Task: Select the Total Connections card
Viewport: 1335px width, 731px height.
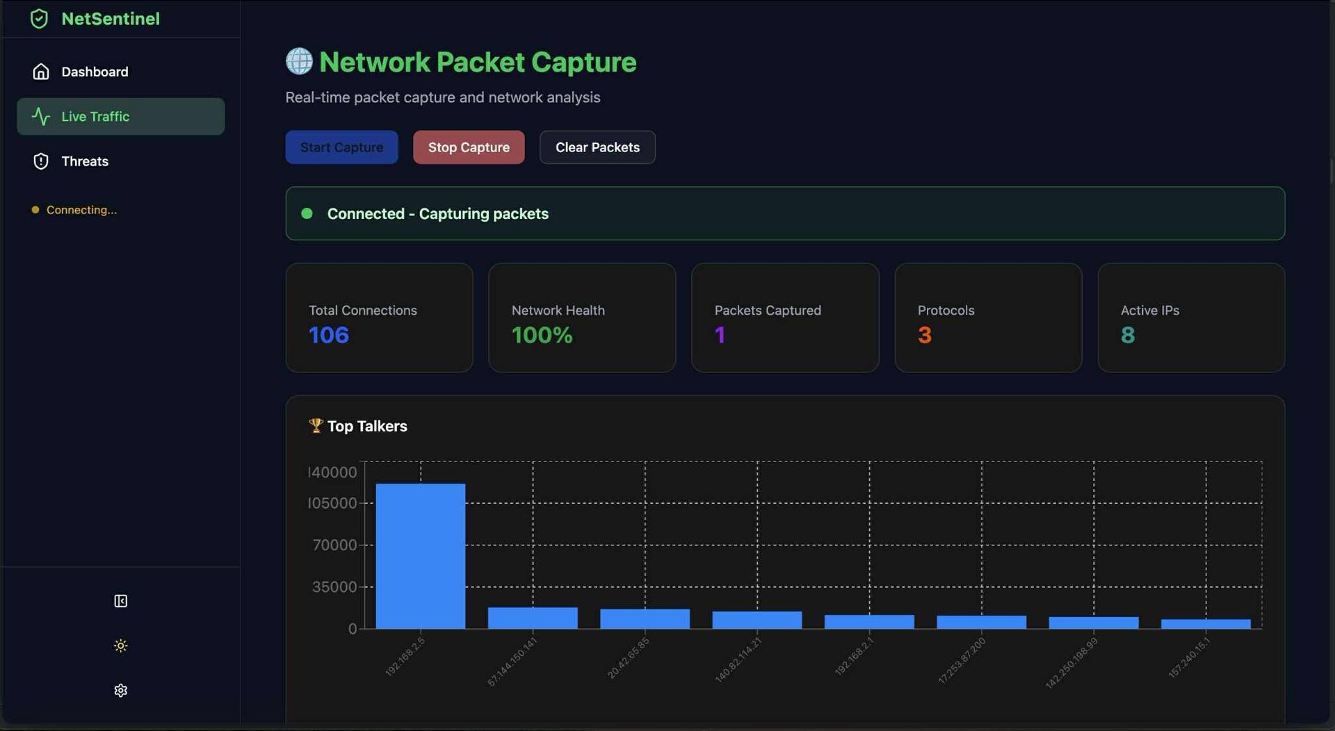Action: [x=379, y=318]
